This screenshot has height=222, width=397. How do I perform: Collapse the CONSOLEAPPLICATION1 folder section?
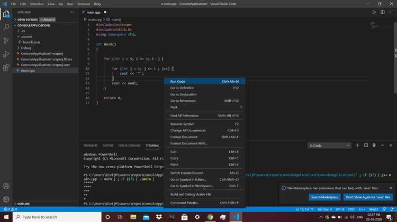(46, 25)
